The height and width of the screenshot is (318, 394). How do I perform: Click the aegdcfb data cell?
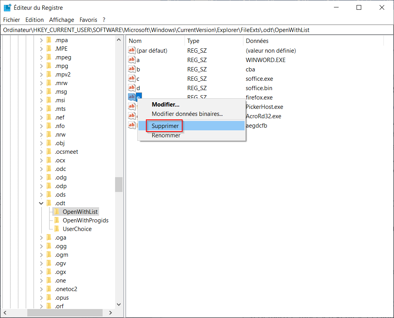pyautogui.click(x=256, y=125)
